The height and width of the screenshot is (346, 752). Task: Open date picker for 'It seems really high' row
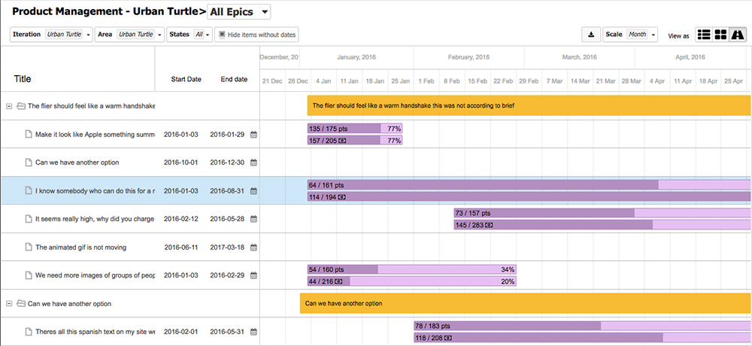click(x=253, y=219)
